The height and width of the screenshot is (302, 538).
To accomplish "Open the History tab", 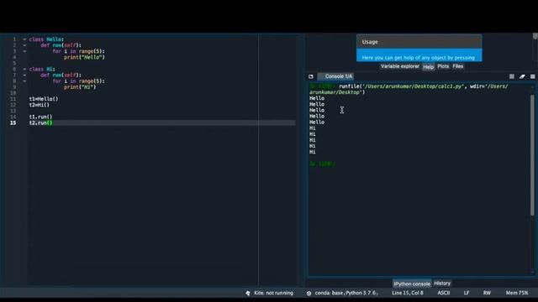I will (442, 284).
